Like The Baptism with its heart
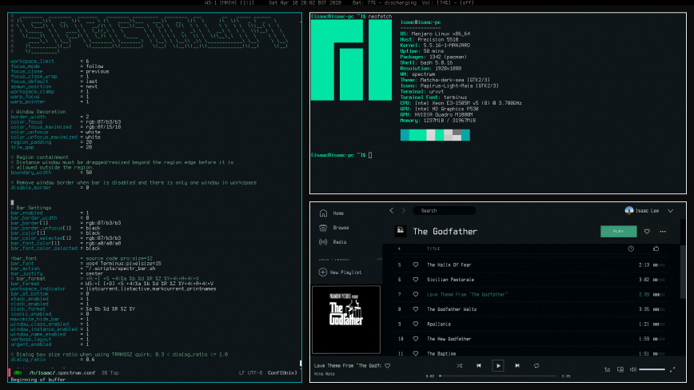The height and width of the screenshot is (390, 694). click(416, 353)
